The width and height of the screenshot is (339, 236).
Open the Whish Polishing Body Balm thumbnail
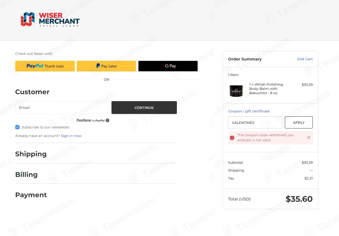[236, 91]
